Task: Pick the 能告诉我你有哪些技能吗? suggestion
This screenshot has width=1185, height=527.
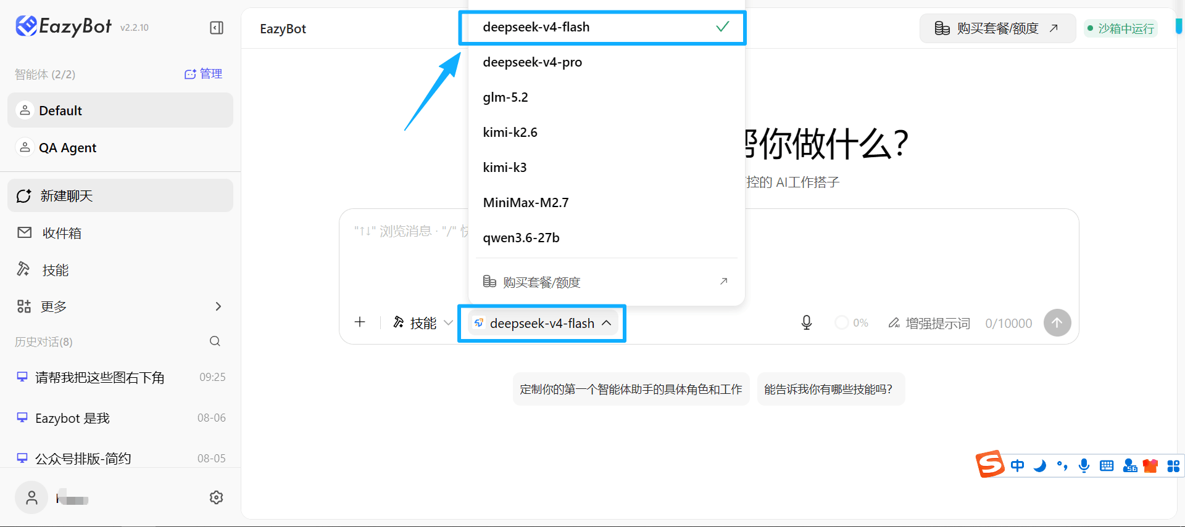Action: coord(831,389)
